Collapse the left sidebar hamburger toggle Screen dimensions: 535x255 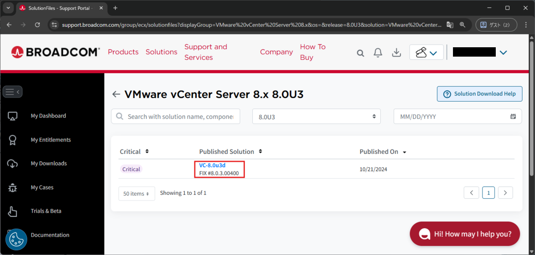[12, 92]
